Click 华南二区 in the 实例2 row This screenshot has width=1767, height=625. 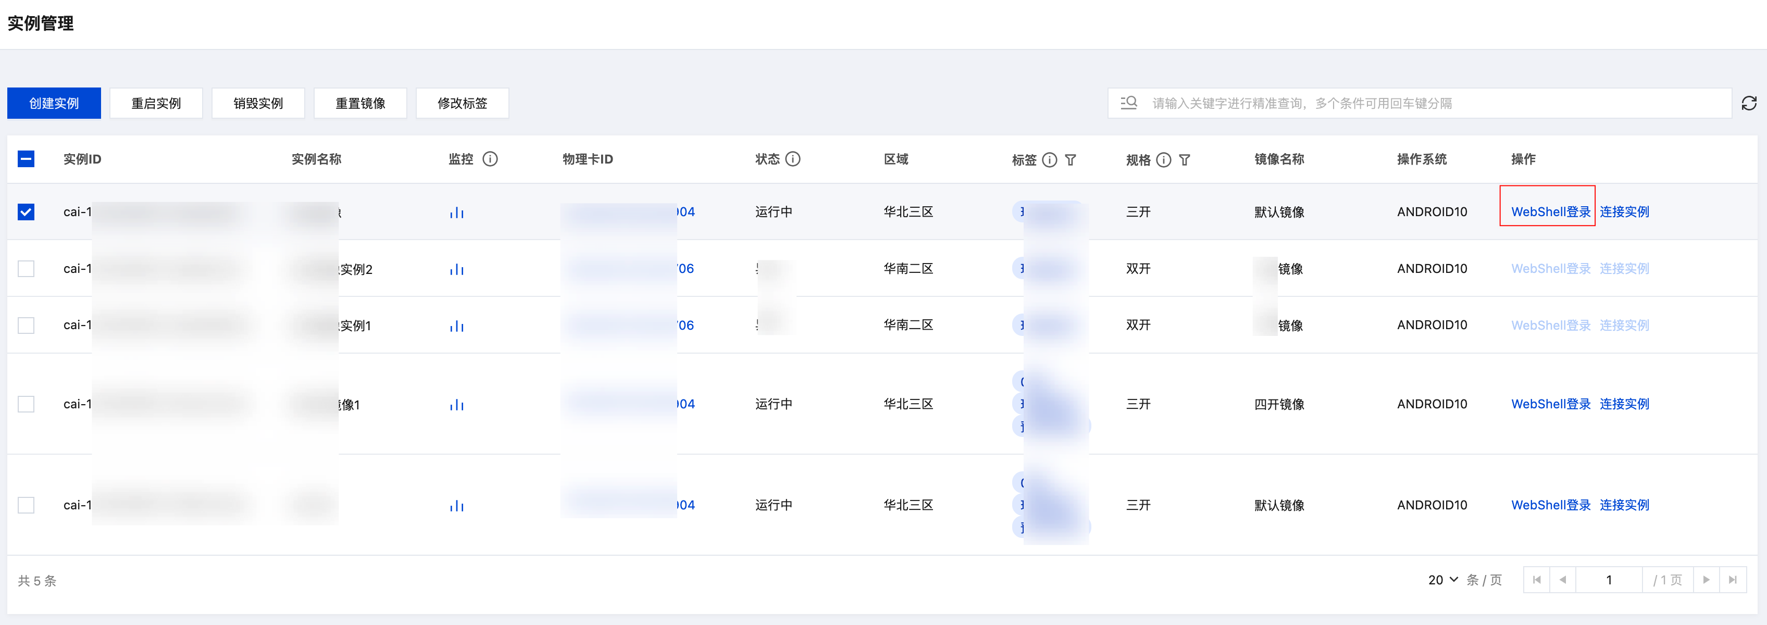point(908,268)
